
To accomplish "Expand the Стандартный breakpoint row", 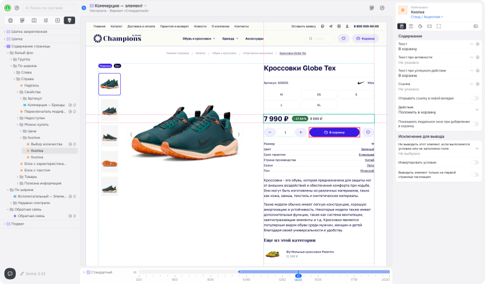I will pos(83,272).
